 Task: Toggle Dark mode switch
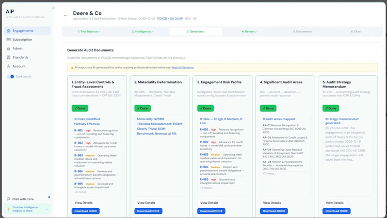[10, 76]
